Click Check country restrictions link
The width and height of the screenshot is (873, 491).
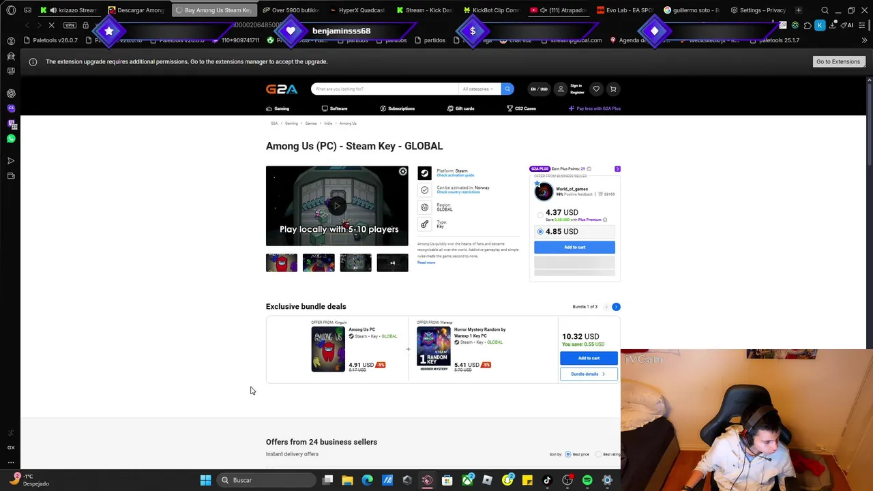point(458,192)
